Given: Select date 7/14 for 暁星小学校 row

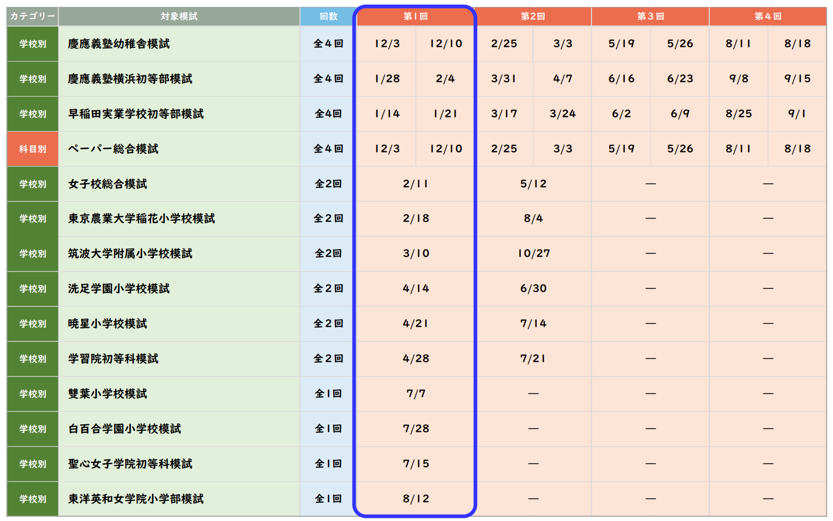Looking at the screenshot, I should click(x=533, y=324).
